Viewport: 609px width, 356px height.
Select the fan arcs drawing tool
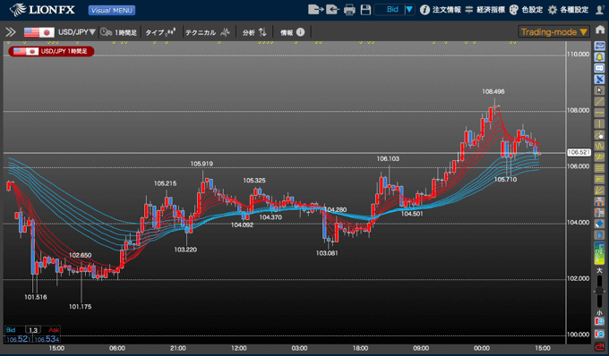pos(599,157)
